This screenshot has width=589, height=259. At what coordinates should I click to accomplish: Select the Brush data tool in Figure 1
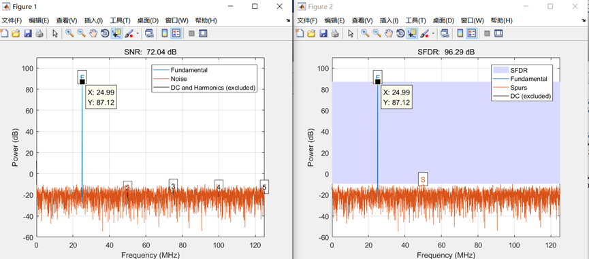coord(129,34)
